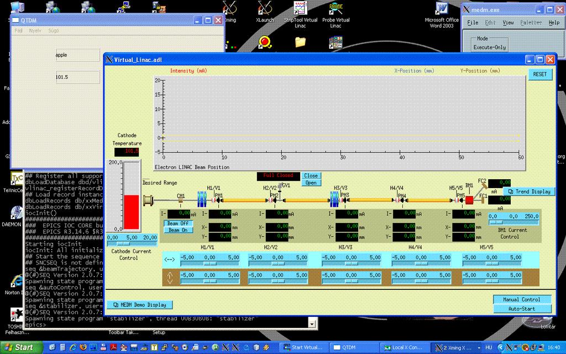The width and height of the screenshot is (566, 354).
Task: Click the epics> console prompt
Action: (36, 324)
